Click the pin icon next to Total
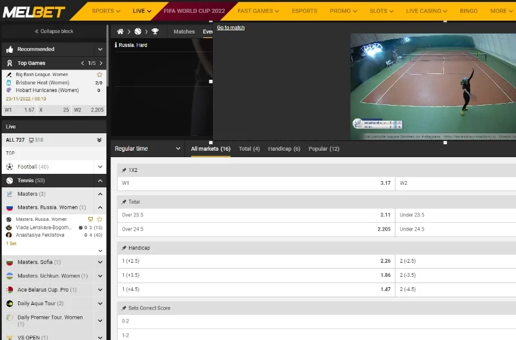This screenshot has width=516, height=340. click(x=124, y=202)
